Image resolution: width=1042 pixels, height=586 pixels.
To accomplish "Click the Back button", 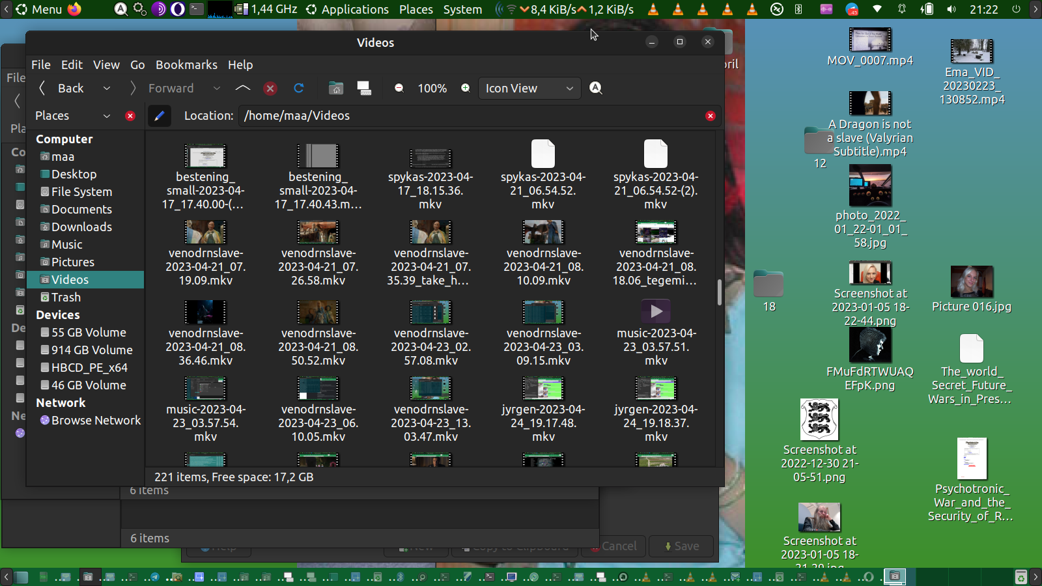I will (62, 89).
